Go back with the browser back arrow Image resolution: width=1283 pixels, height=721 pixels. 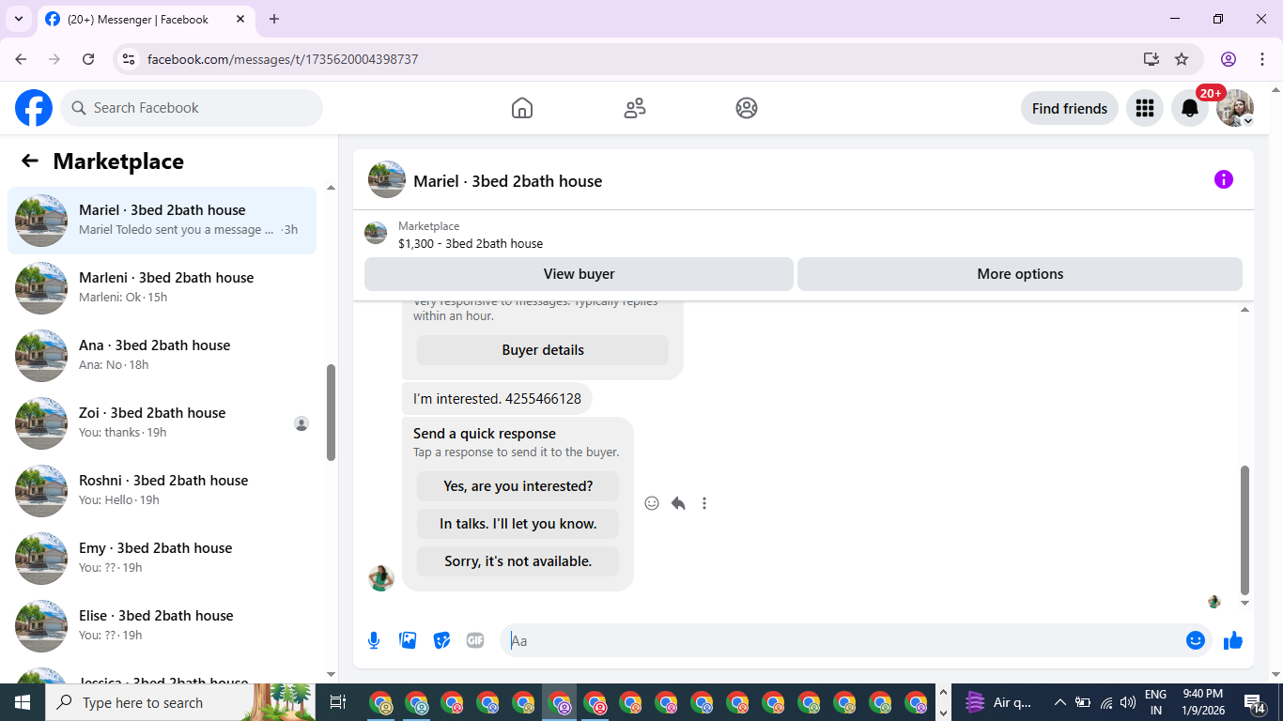coord(21,59)
